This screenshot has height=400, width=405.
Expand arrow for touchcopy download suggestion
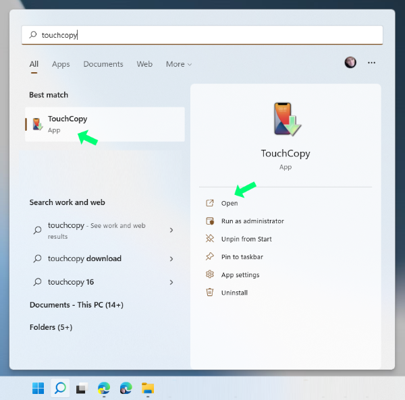171,259
